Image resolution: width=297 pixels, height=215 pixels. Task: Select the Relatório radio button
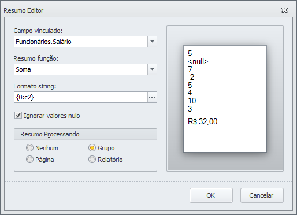(92, 160)
